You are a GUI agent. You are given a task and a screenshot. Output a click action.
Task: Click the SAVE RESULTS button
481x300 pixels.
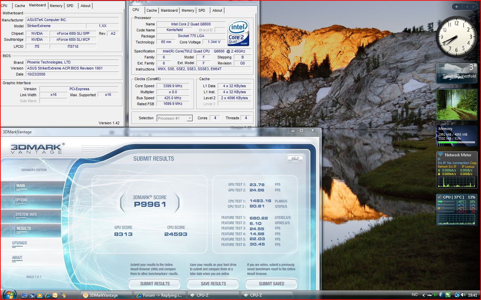pos(213,284)
